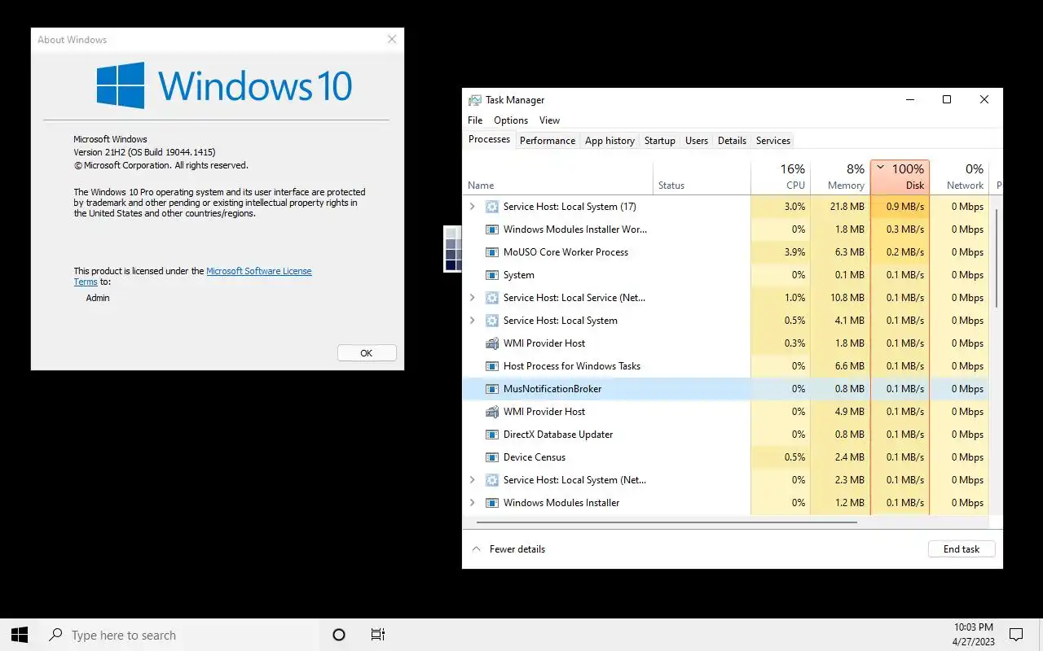Select the Processes tab

click(489, 139)
